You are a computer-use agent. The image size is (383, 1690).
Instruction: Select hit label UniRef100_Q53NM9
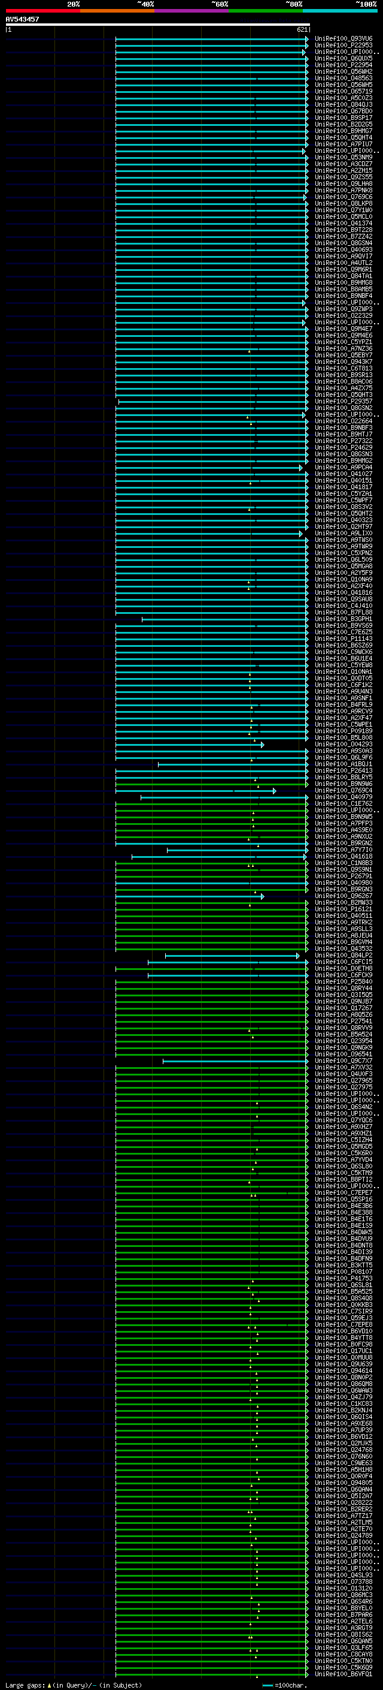[344, 158]
